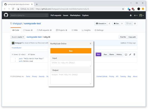
Task: Focus the STDIN input textarea
Action: [71, 63]
